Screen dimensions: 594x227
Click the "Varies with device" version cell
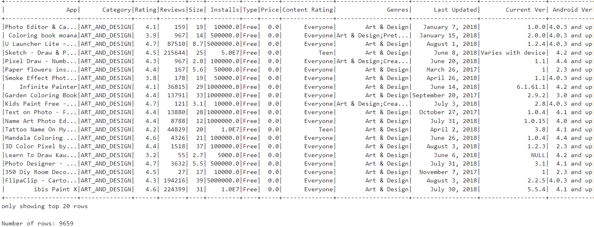tap(513, 53)
